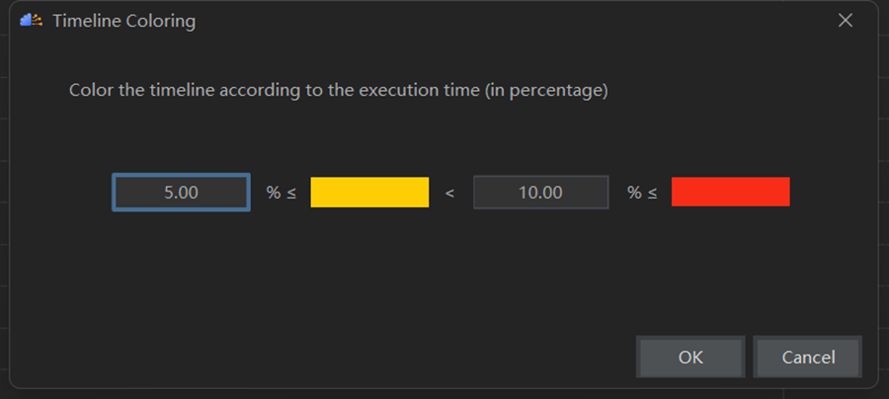
Task: Click the "Timeline Coloring" title text
Action: [123, 21]
